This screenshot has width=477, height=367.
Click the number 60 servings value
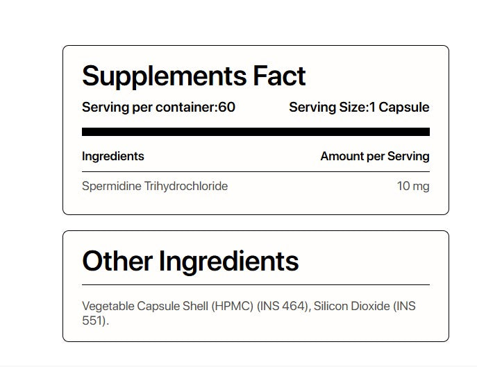pos(227,108)
